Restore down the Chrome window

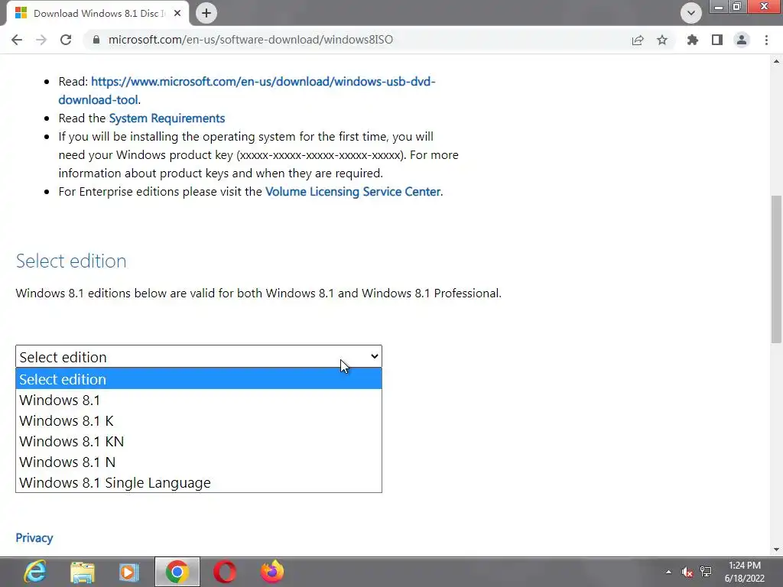(737, 7)
